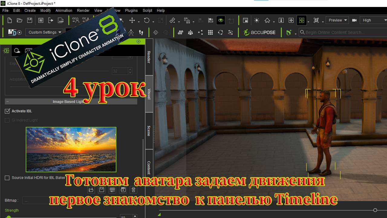The image size is (387, 218).
Task: Click the preview window eye icon beside Save
Action: [x=41, y=20]
